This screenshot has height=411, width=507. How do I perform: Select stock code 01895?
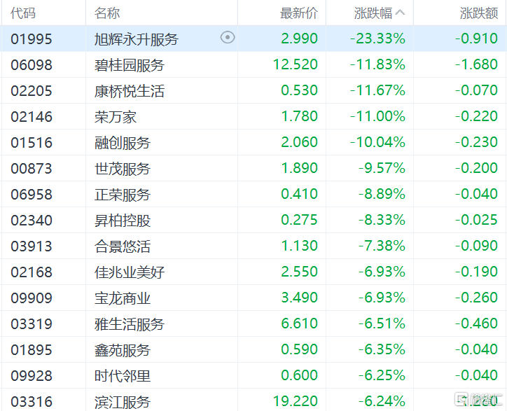click(x=32, y=349)
